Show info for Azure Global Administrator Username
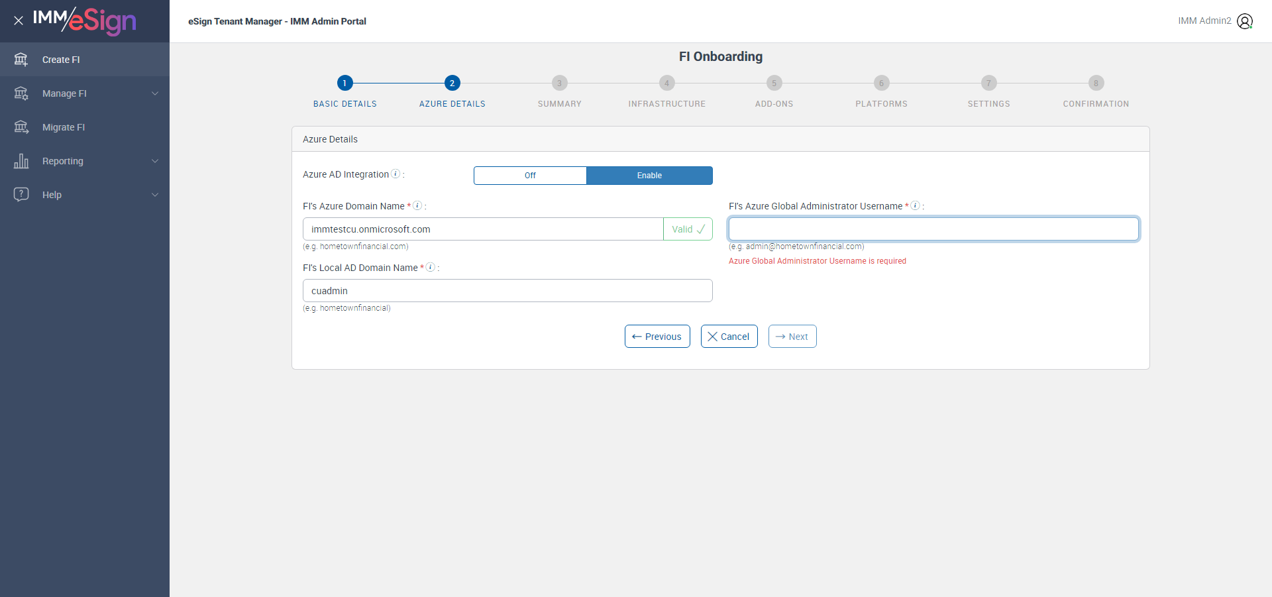Screen dimensions: 1272x597 915,205
